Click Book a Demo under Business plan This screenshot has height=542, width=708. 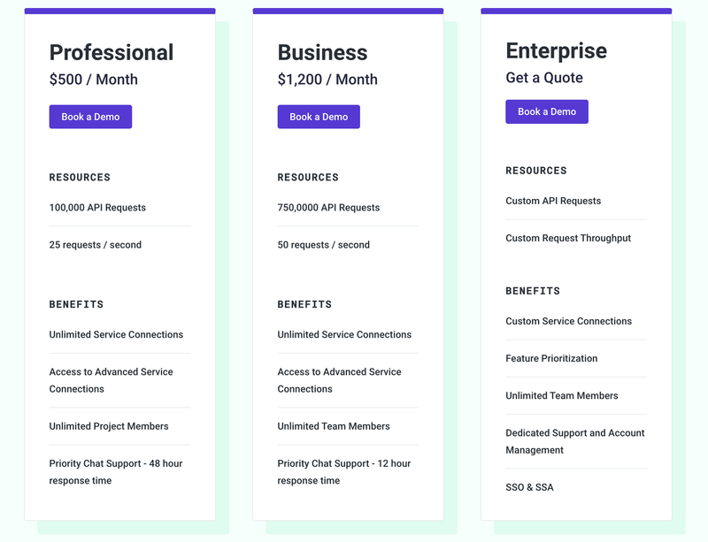(x=319, y=117)
